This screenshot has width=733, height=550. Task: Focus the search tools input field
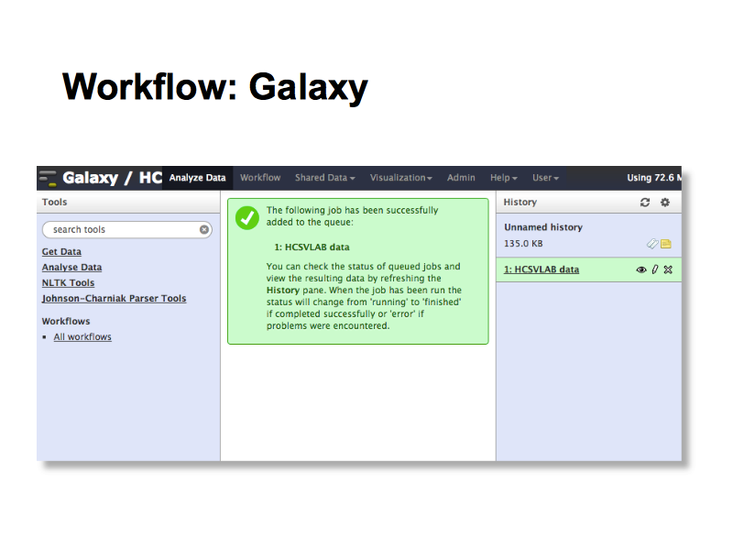pyautogui.click(x=127, y=230)
